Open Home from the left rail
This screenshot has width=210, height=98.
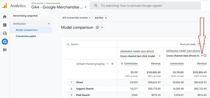tap(5, 17)
